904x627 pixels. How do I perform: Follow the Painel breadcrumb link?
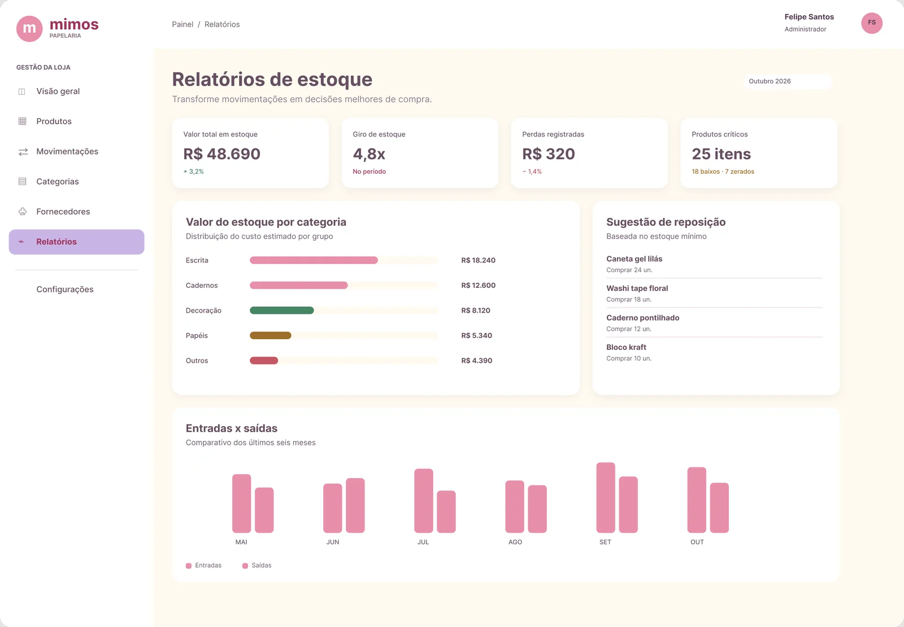[x=182, y=24]
